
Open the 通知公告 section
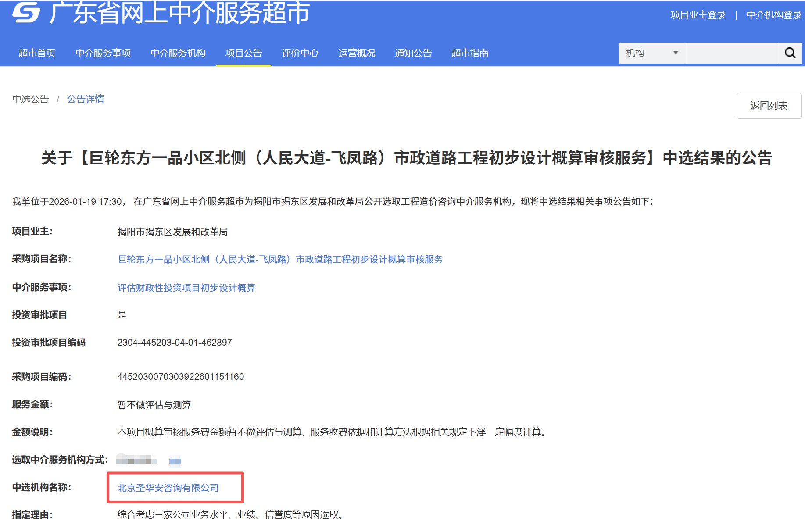[x=413, y=53]
